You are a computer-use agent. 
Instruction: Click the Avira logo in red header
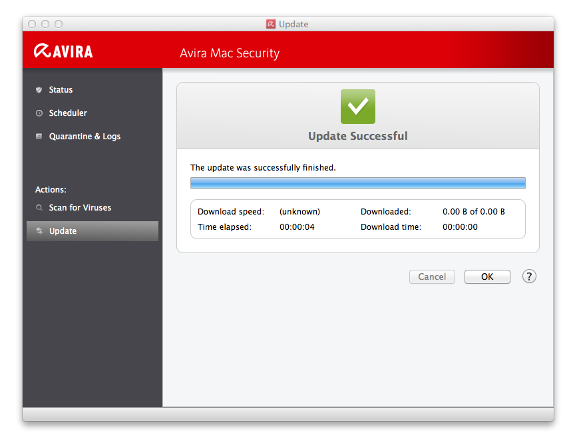(x=64, y=51)
